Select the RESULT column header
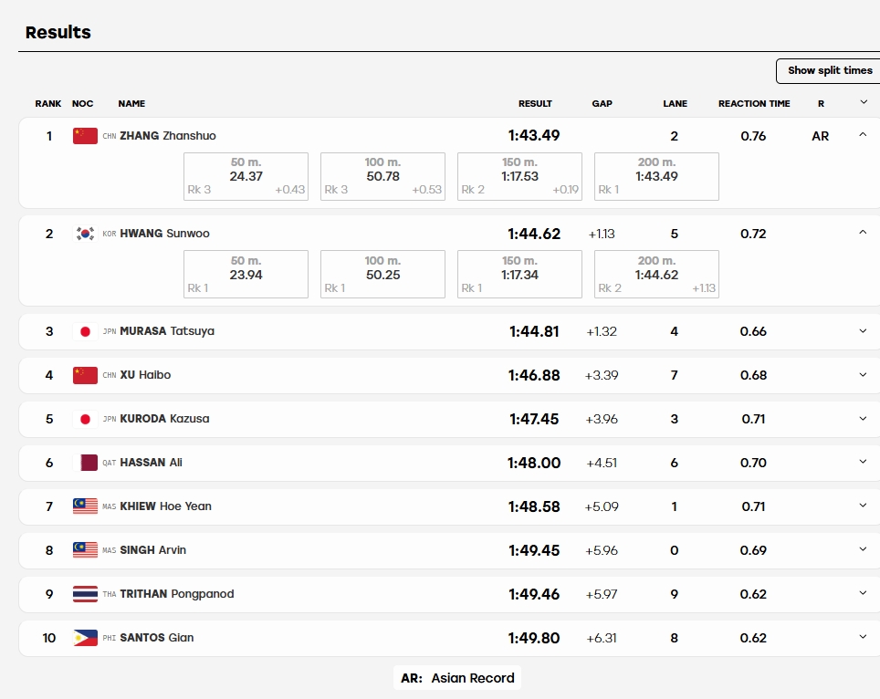Image resolution: width=880 pixels, height=699 pixels. pos(535,104)
